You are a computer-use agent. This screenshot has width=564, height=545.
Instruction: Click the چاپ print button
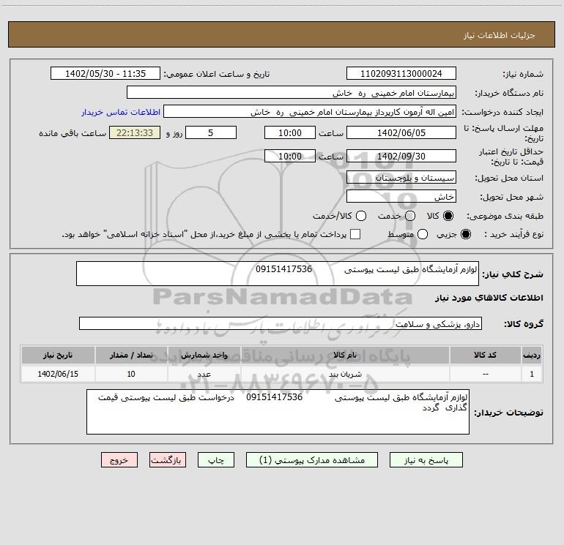click(x=216, y=460)
